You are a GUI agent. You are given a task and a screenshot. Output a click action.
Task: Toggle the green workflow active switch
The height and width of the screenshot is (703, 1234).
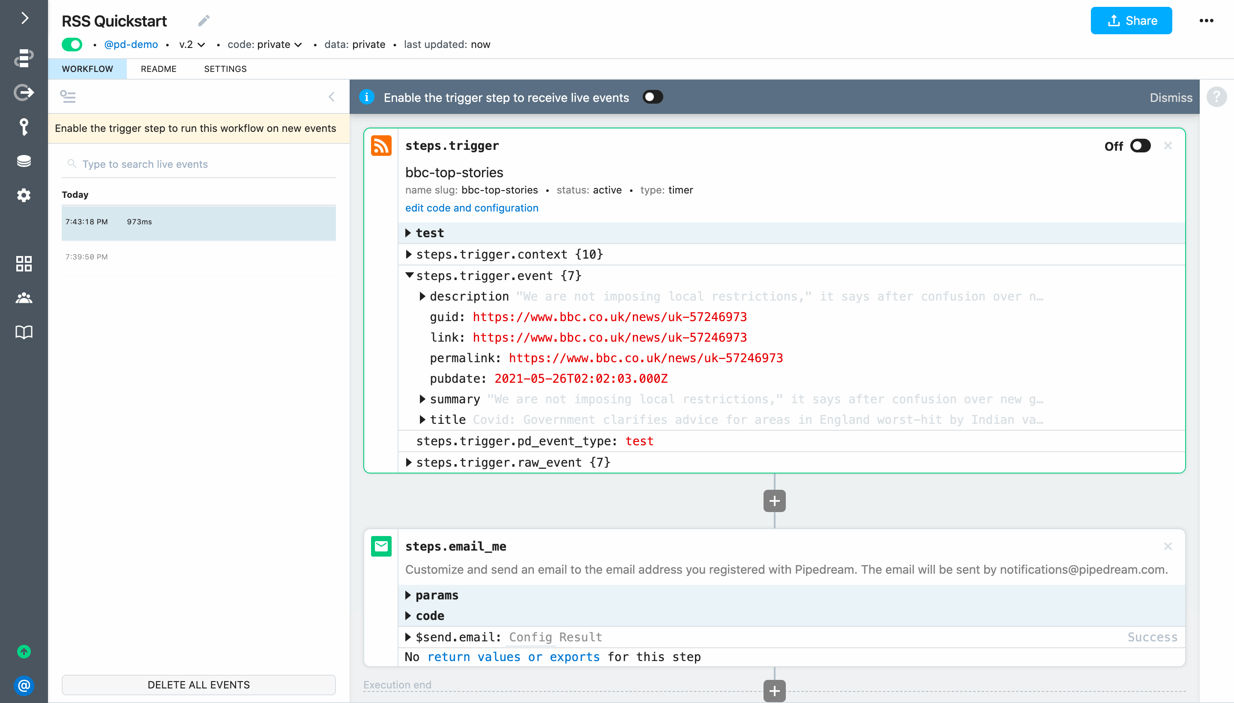[72, 45]
